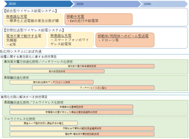Image resolution: width=189 pixels, height=139 pixels.
Task: Select the 長距離伝送化技術 section label
Action: [x=16, y=78]
